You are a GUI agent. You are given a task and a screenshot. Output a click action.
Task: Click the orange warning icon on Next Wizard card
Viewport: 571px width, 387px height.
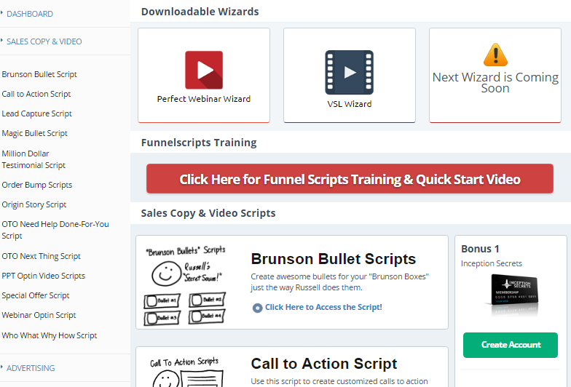pos(495,55)
